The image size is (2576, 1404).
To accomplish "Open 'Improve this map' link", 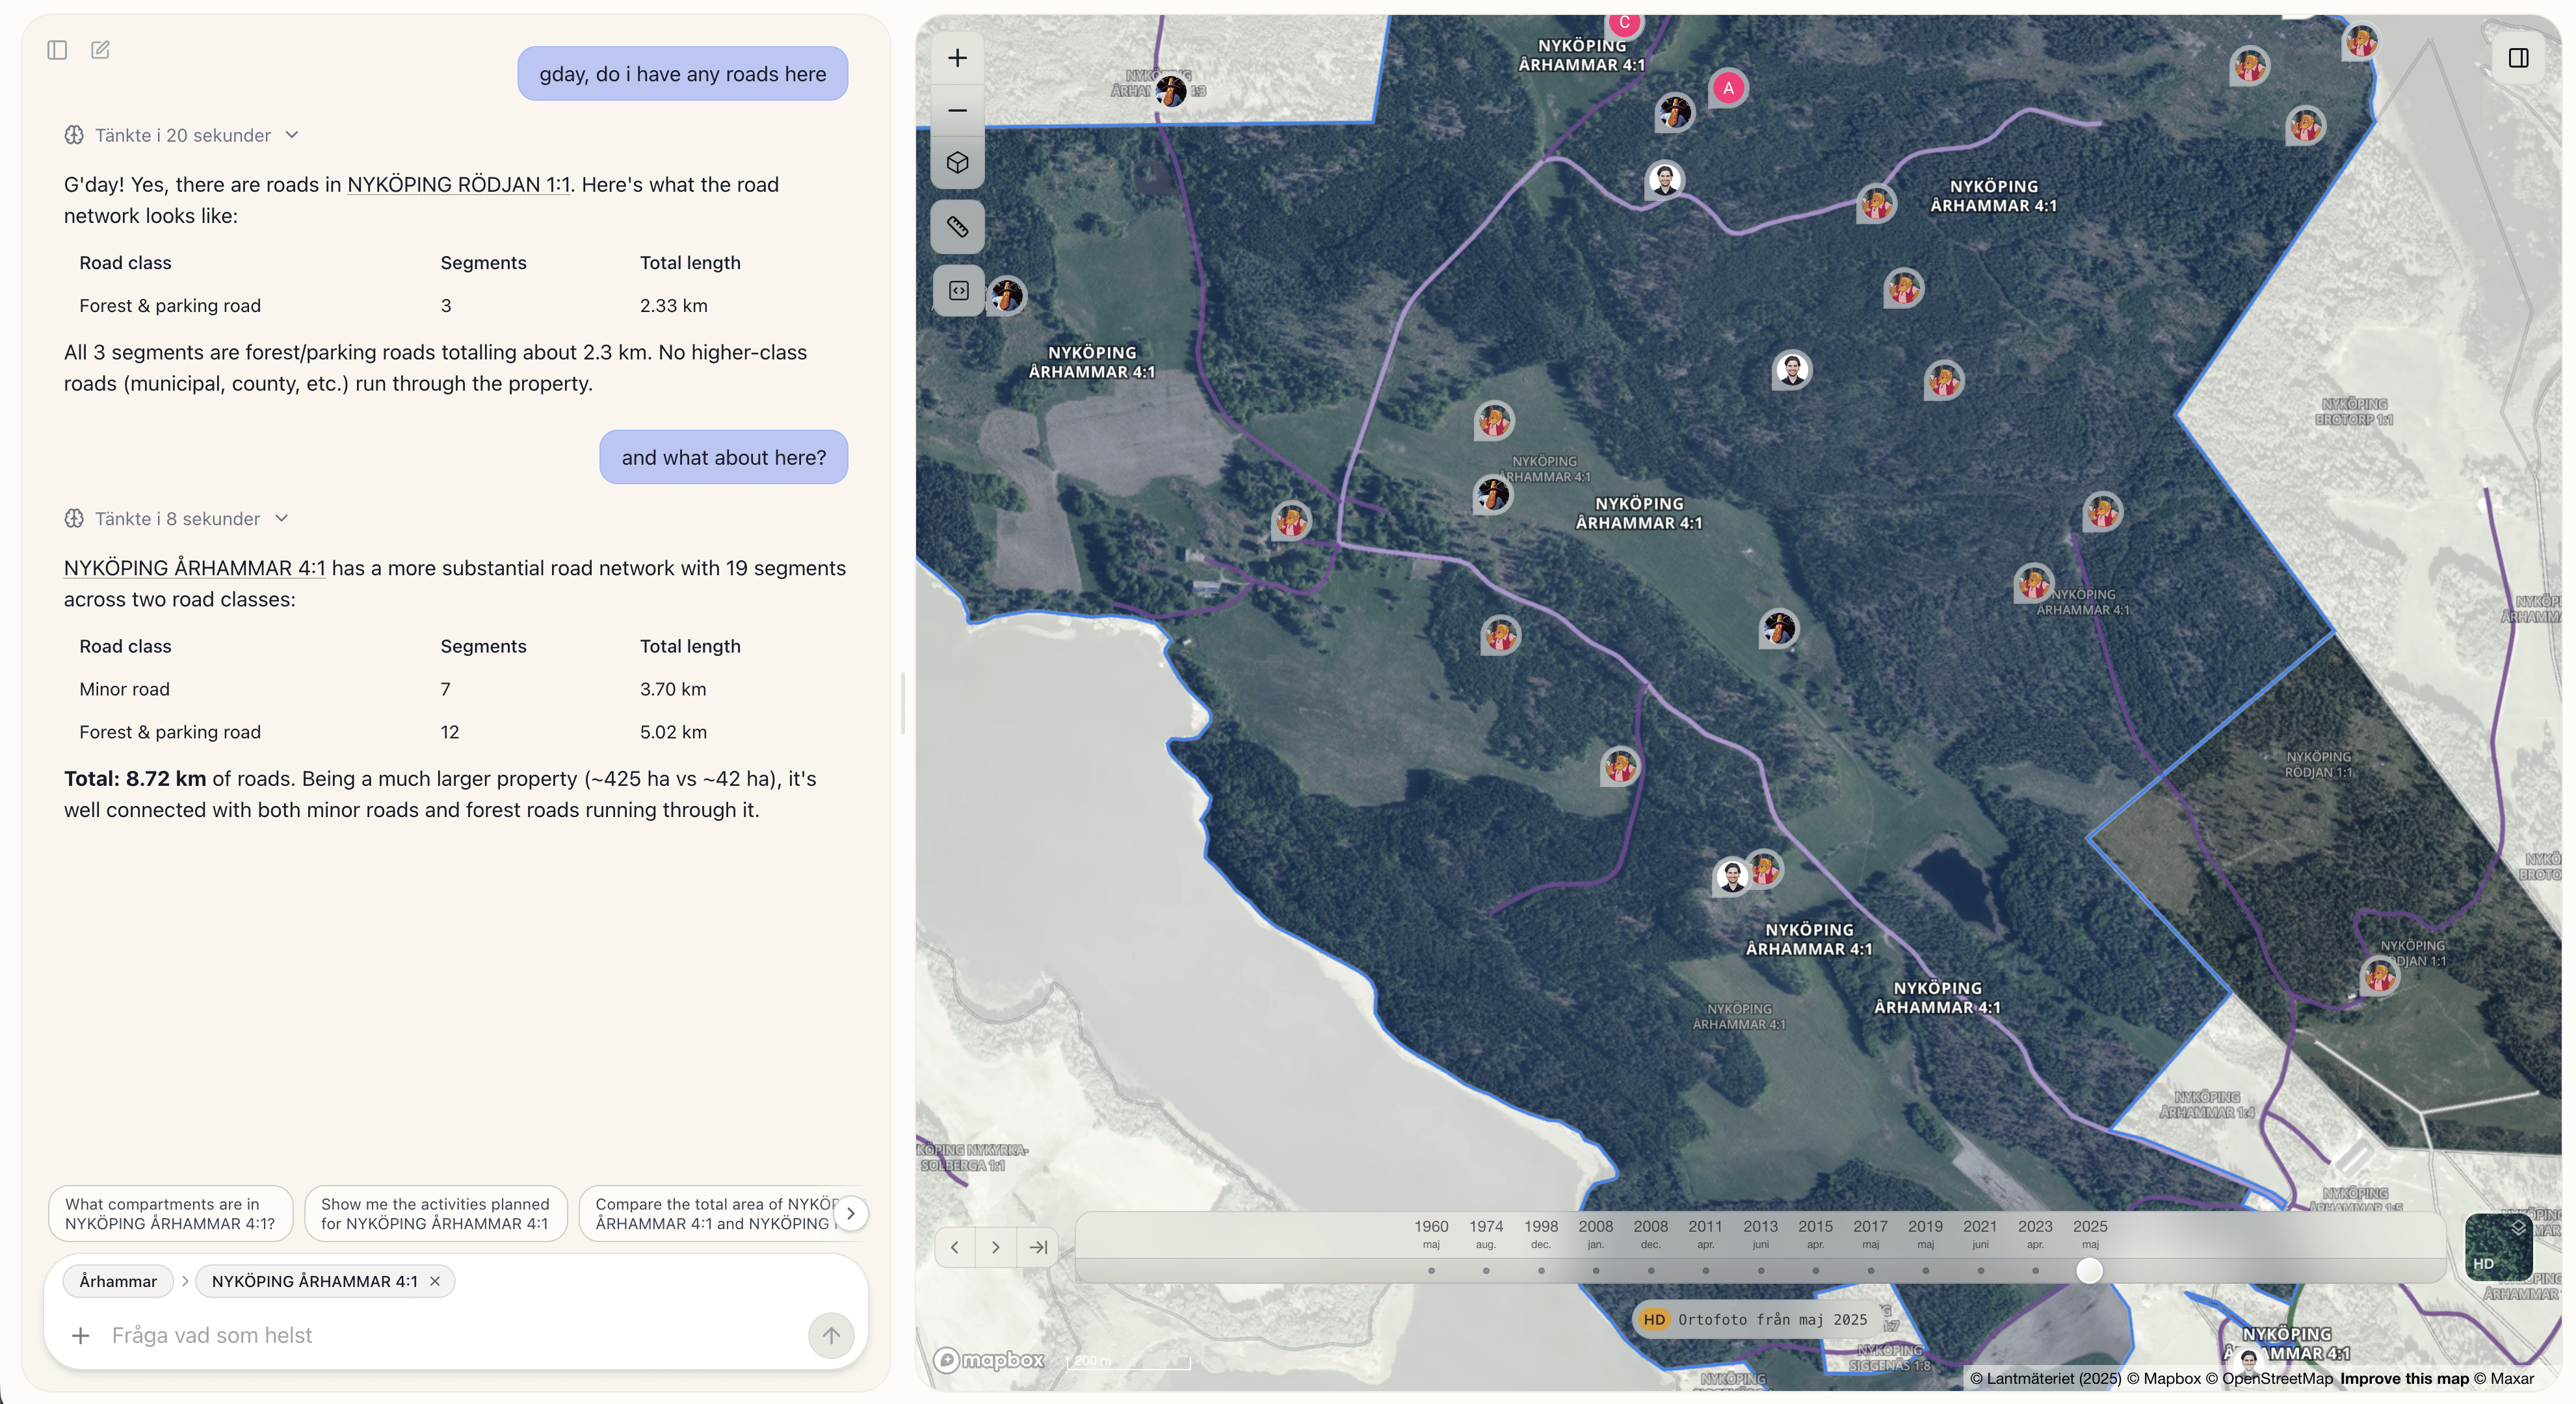I will tap(2404, 1378).
